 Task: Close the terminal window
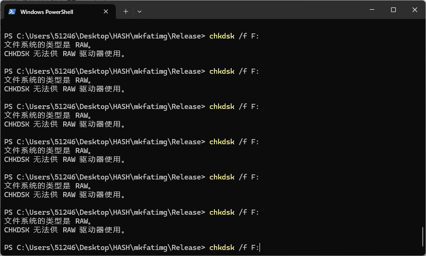(414, 10)
